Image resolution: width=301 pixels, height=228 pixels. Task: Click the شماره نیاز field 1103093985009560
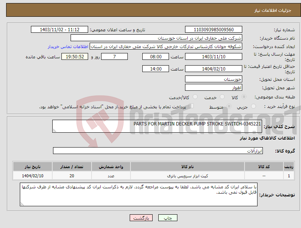pyautogui.click(x=214, y=30)
